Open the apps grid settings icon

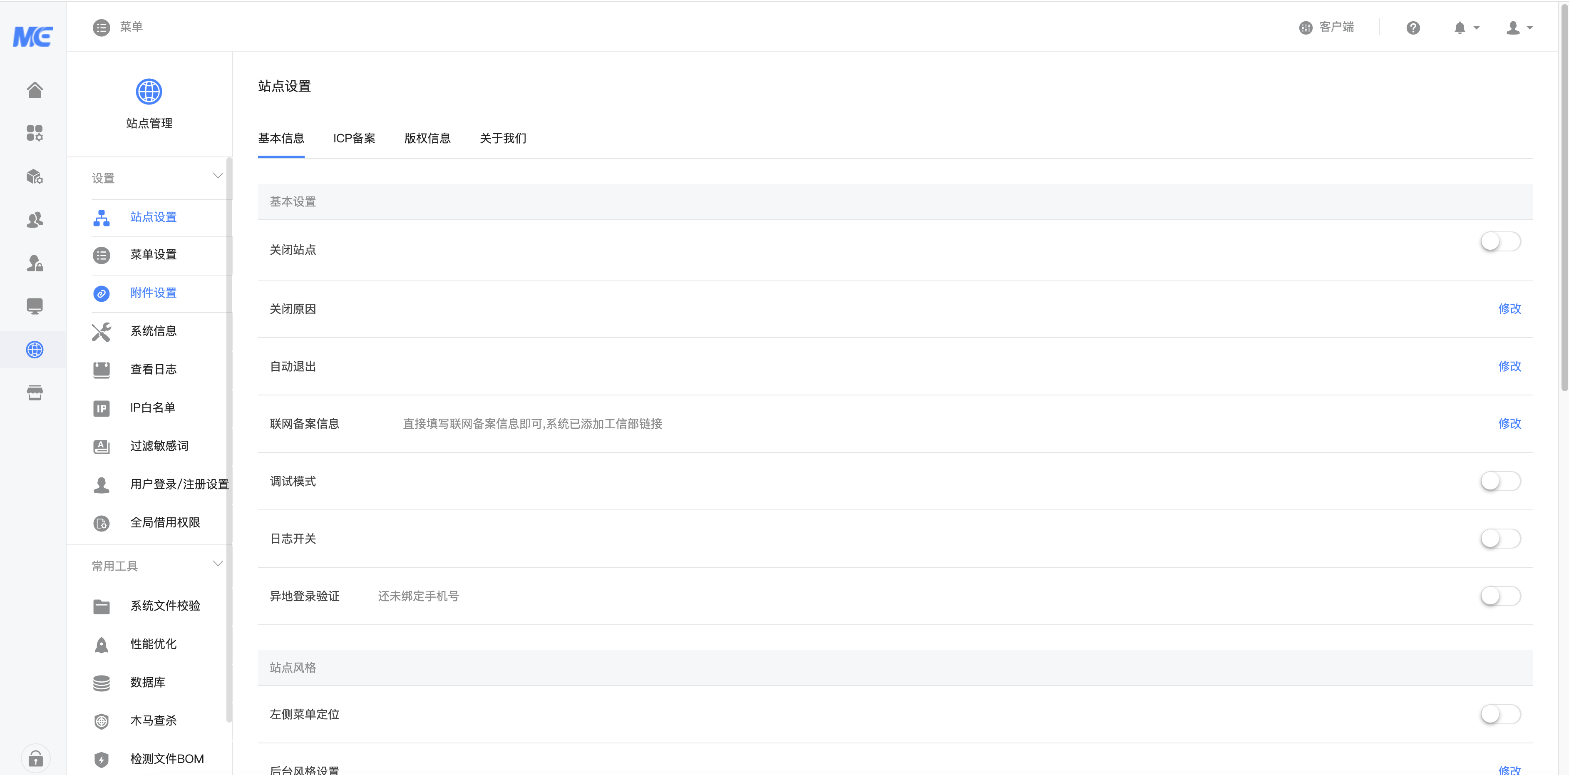[x=35, y=133]
